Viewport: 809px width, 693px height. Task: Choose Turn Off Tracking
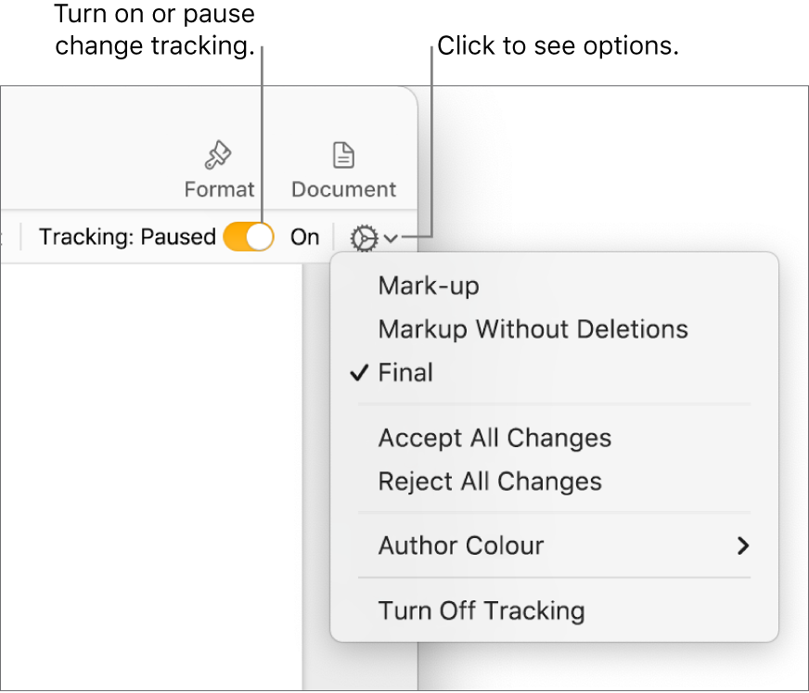(x=481, y=611)
